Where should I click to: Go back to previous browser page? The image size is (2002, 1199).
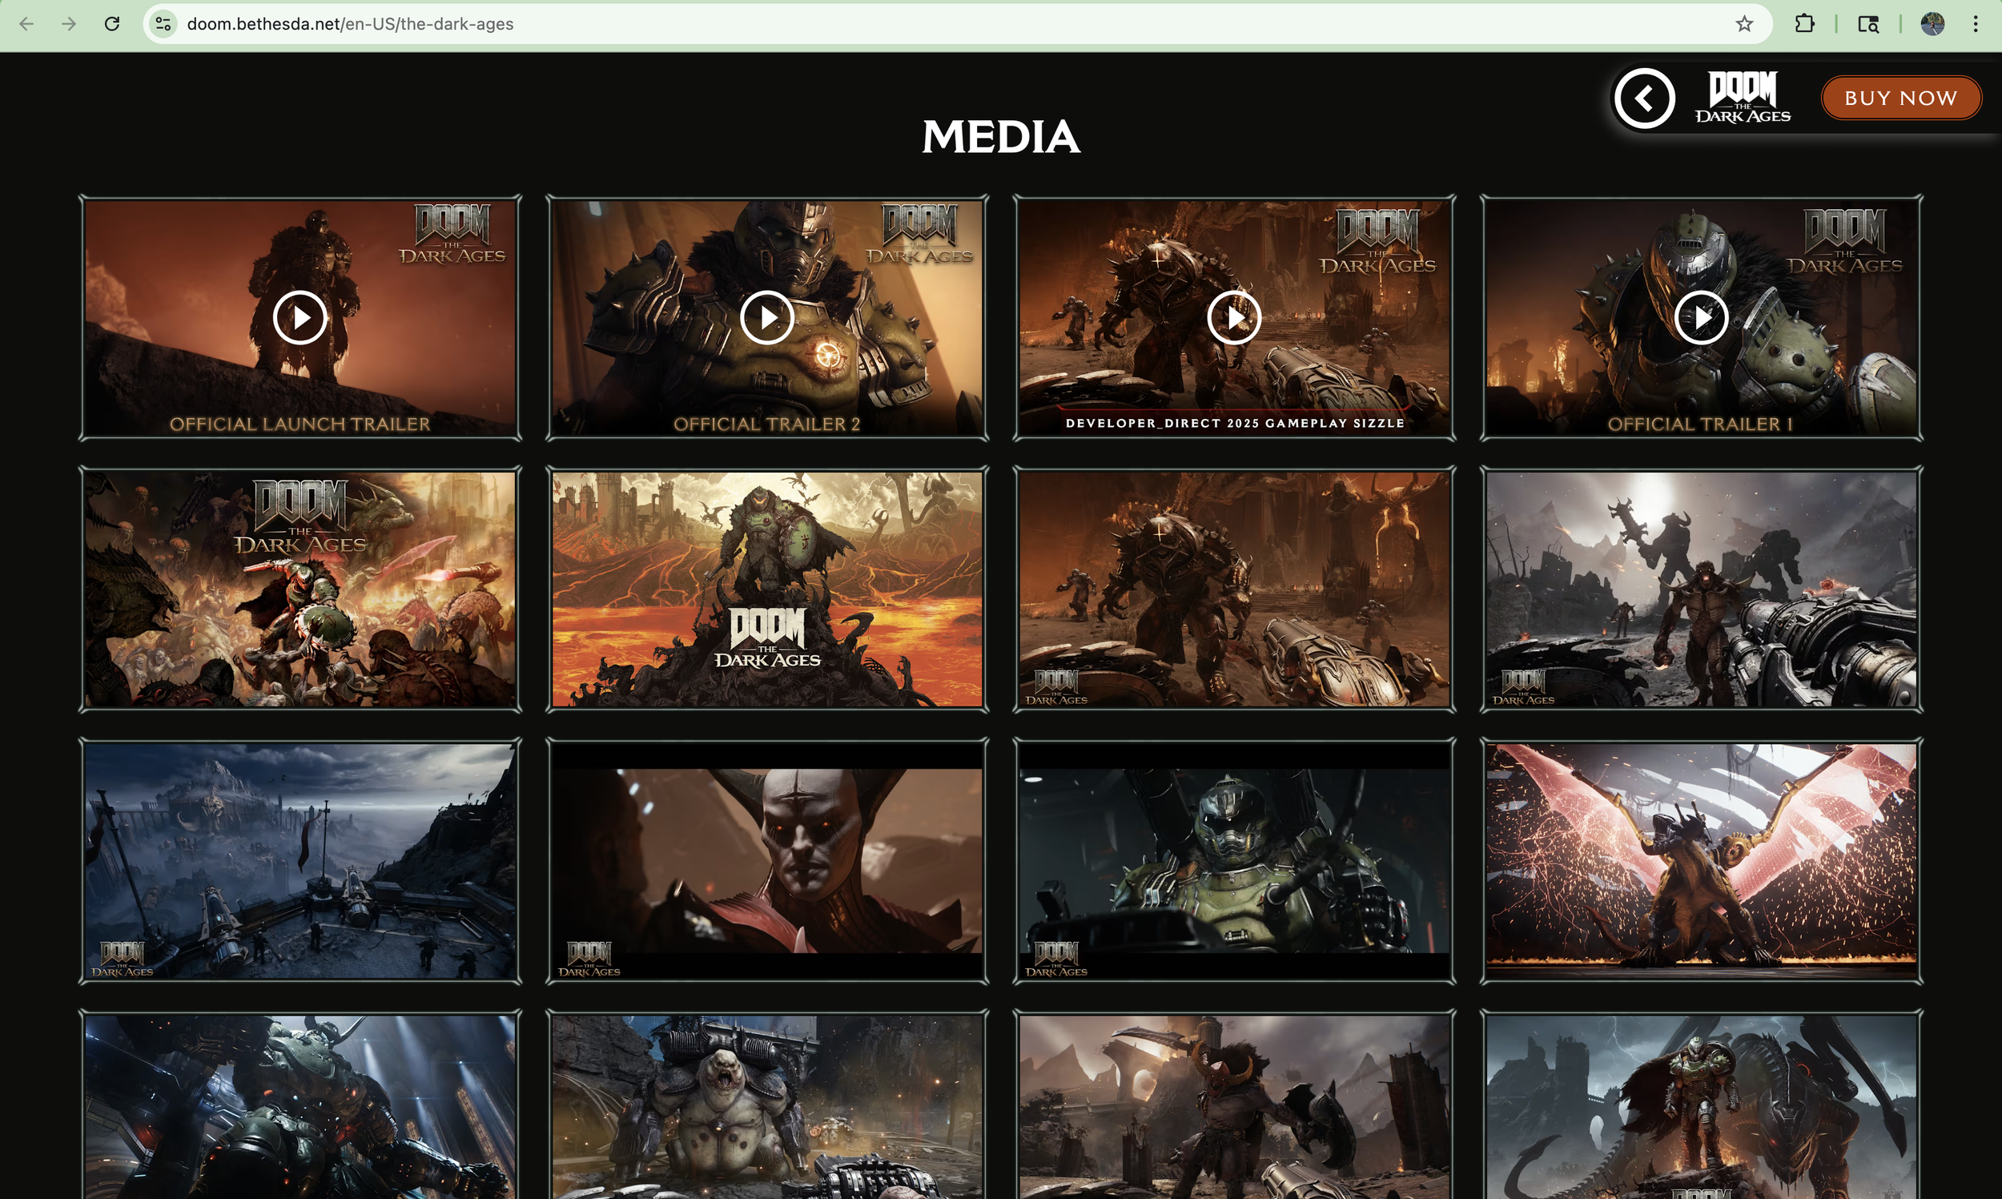click(26, 24)
